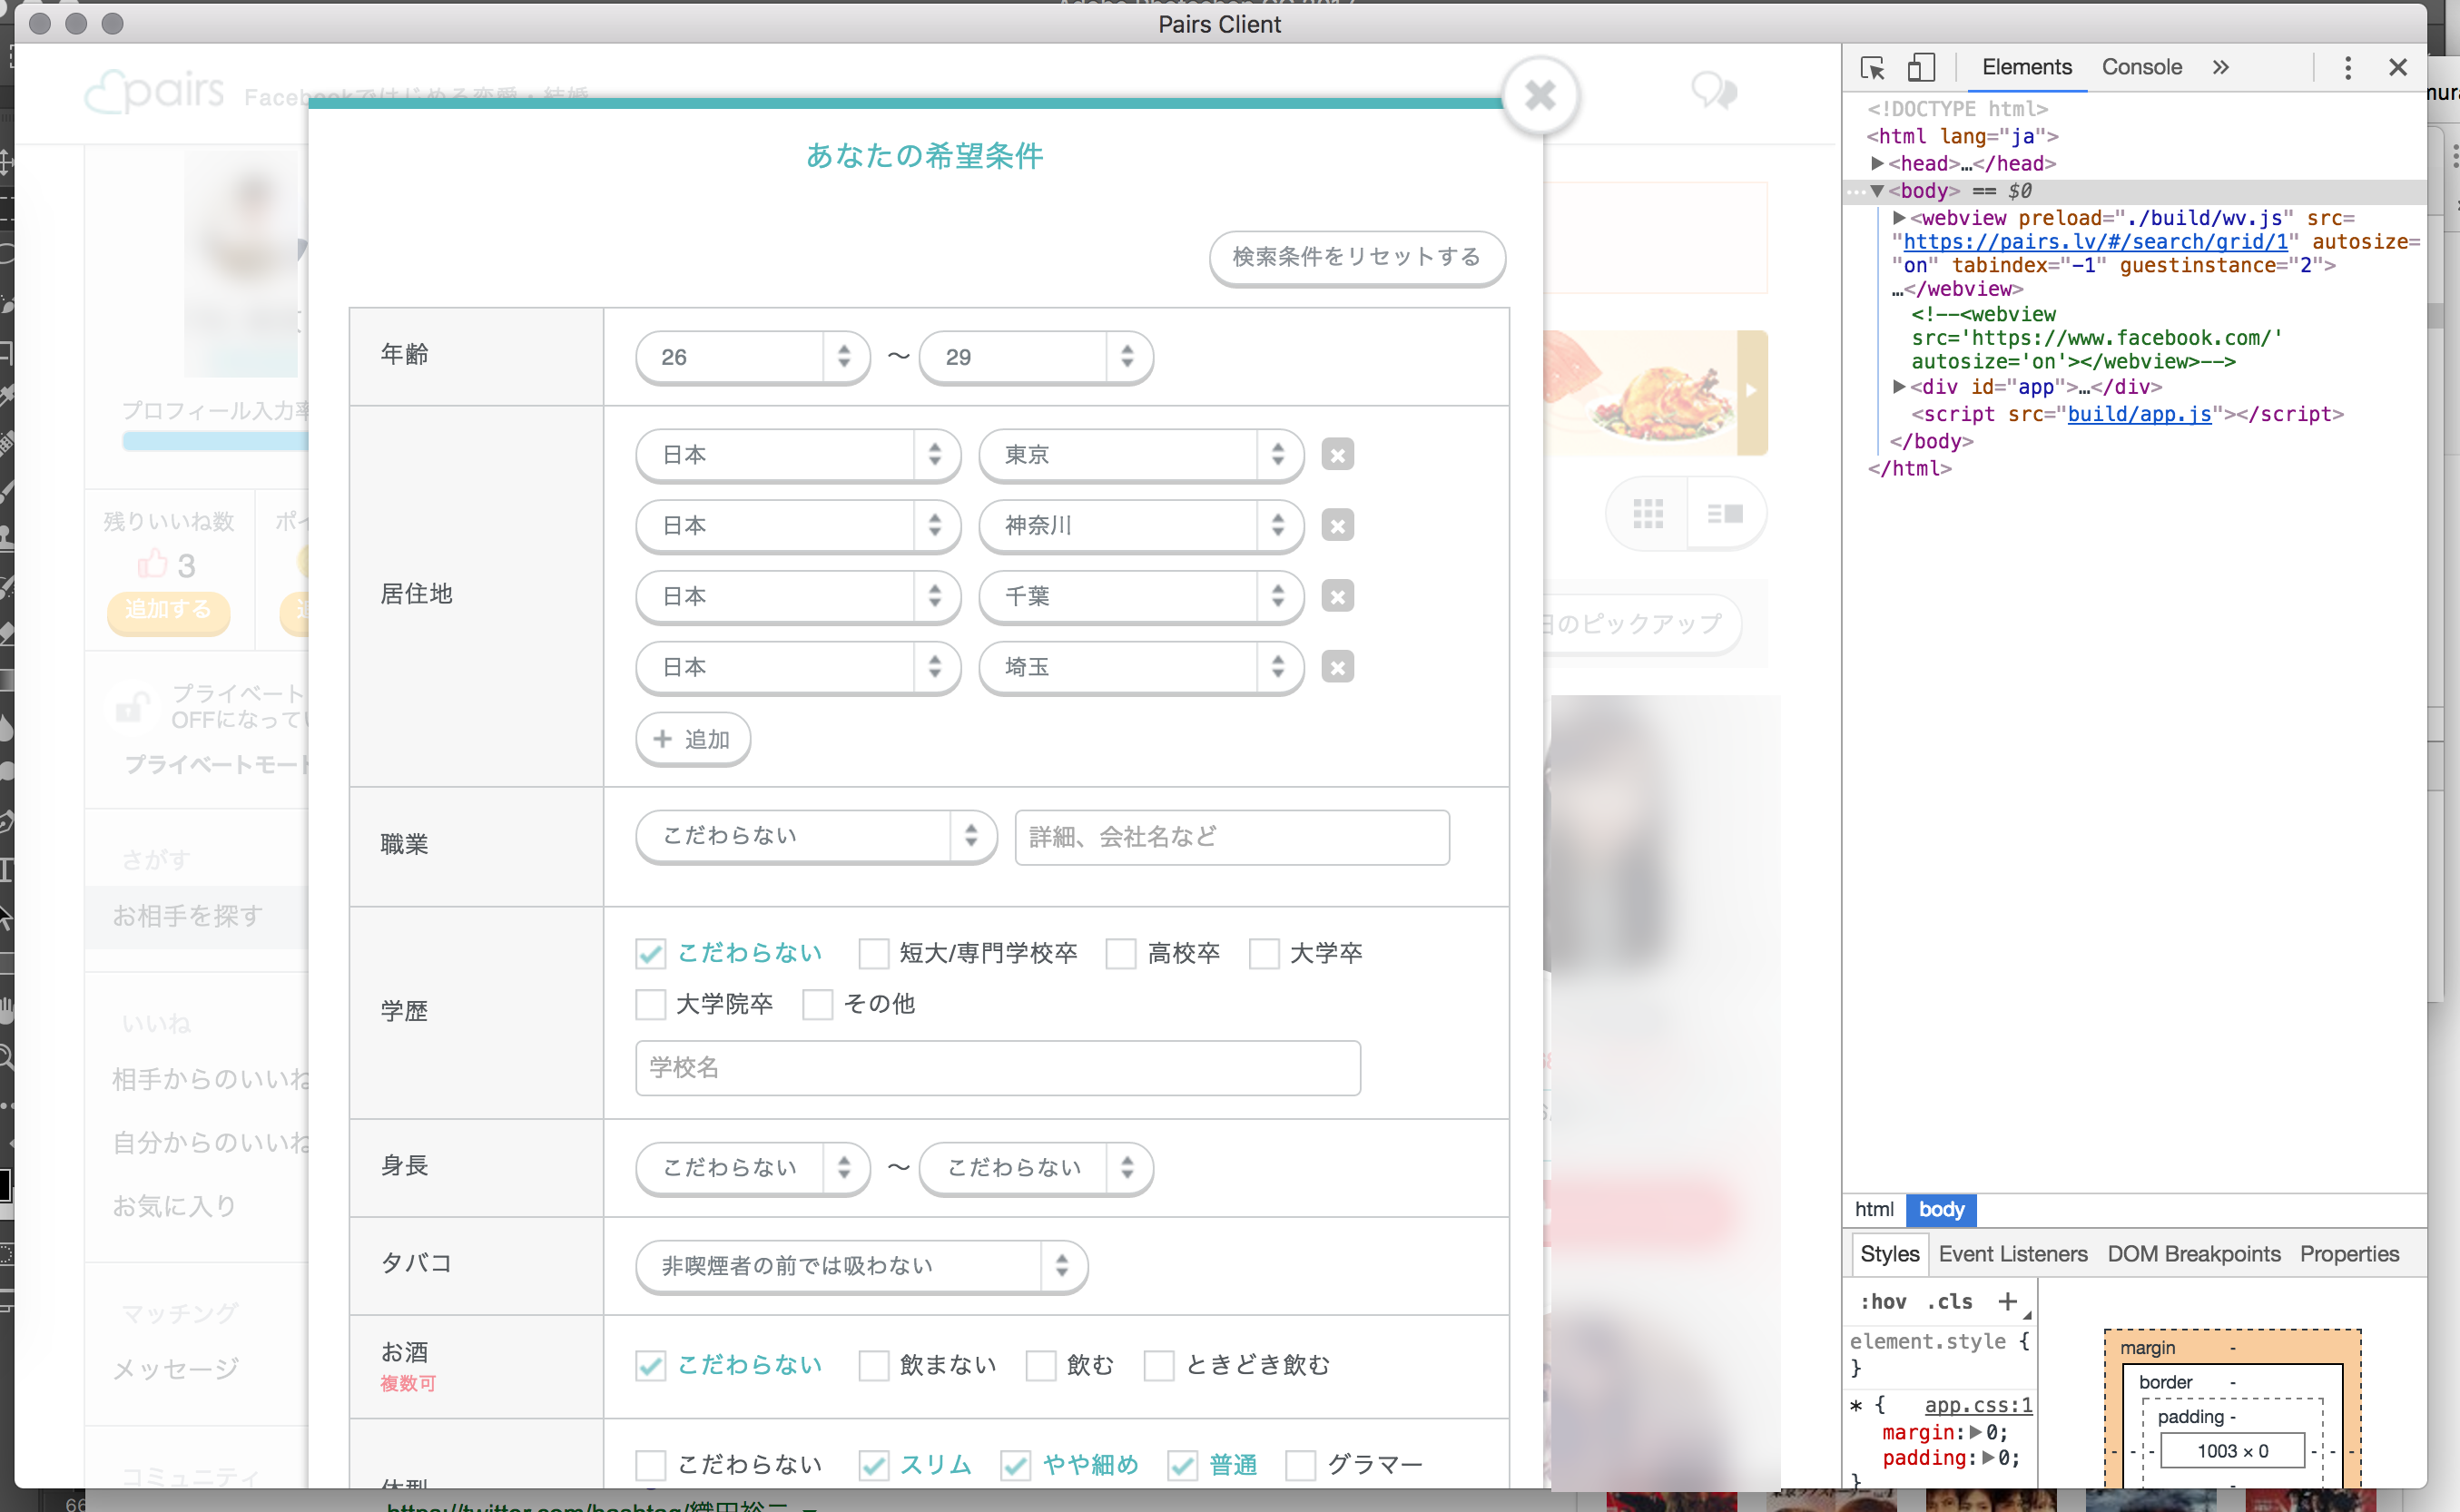Open the DevTools three-dot menu

tap(2348, 68)
